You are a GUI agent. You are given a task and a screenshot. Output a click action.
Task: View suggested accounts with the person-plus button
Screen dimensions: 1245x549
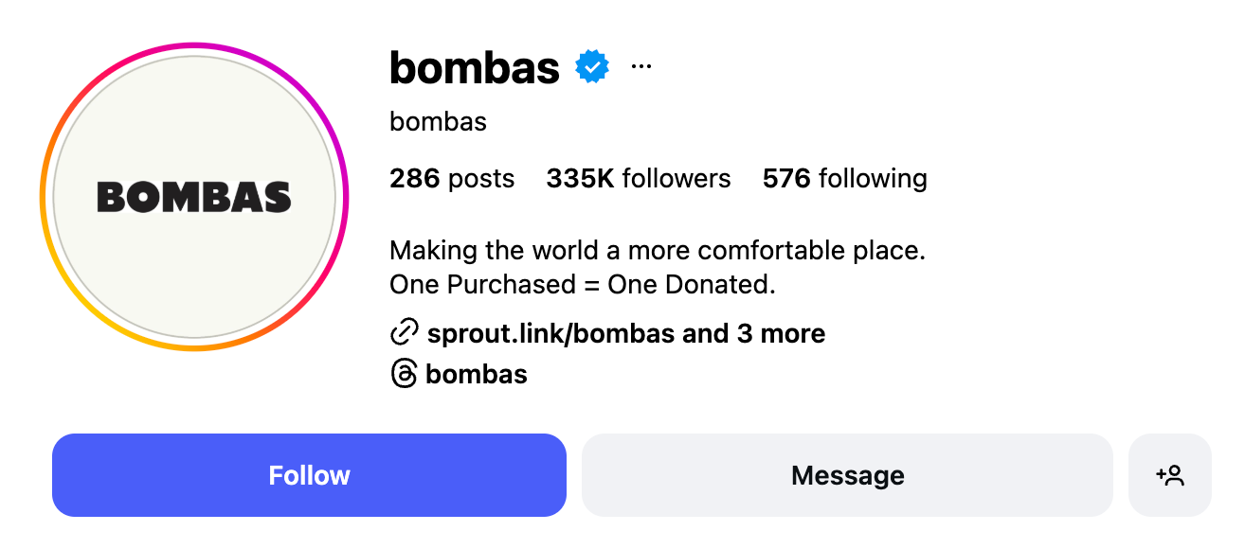1169,475
